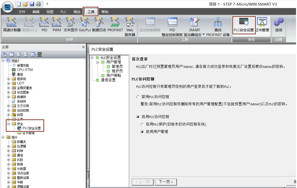Click the 查找 PROFINET 设备 icon

(x=217, y=27)
